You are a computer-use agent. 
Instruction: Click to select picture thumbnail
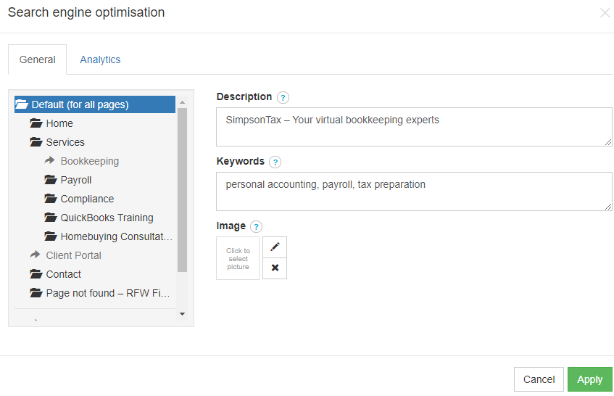[x=238, y=258]
